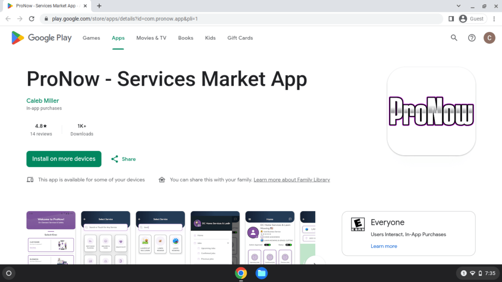This screenshot has width=502, height=282.
Task: Click the ESRB Everyone rating icon
Action: click(x=357, y=224)
